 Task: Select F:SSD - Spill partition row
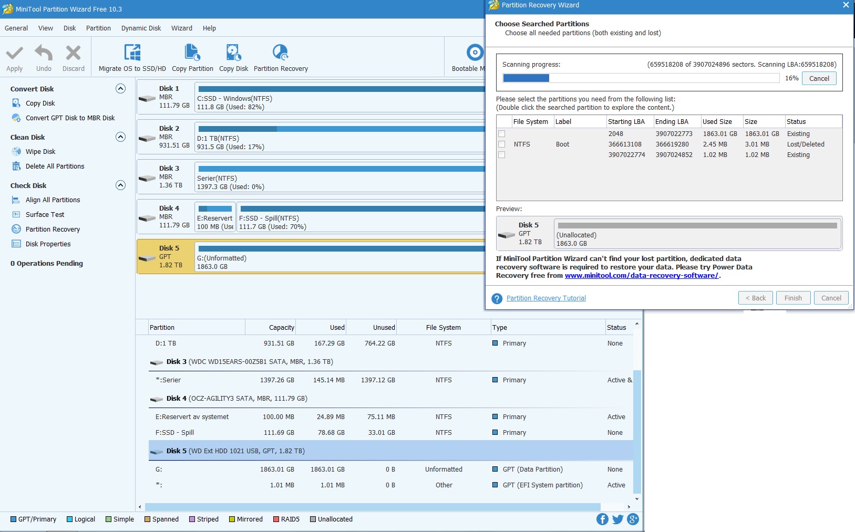coord(390,433)
